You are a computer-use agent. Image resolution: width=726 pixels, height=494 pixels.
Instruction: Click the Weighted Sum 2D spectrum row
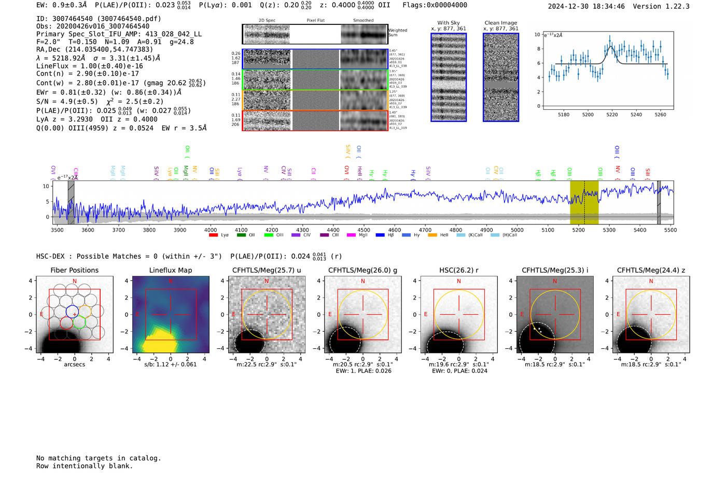click(x=315, y=34)
